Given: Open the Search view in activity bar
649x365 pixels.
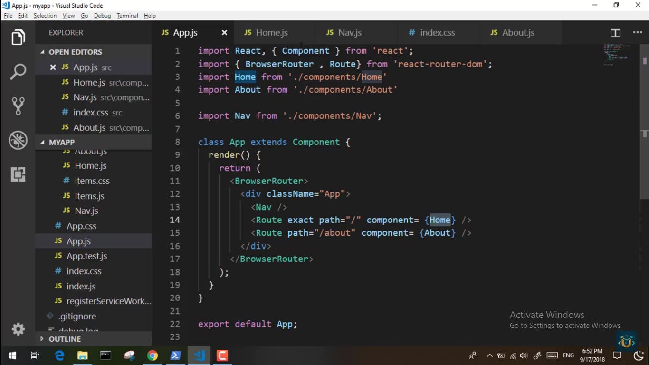Looking at the screenshot, I should pyautogui.click(x=18, y=72).
